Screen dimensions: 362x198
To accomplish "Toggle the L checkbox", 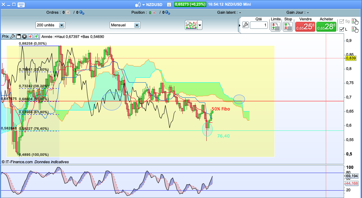I will point(341,29).
